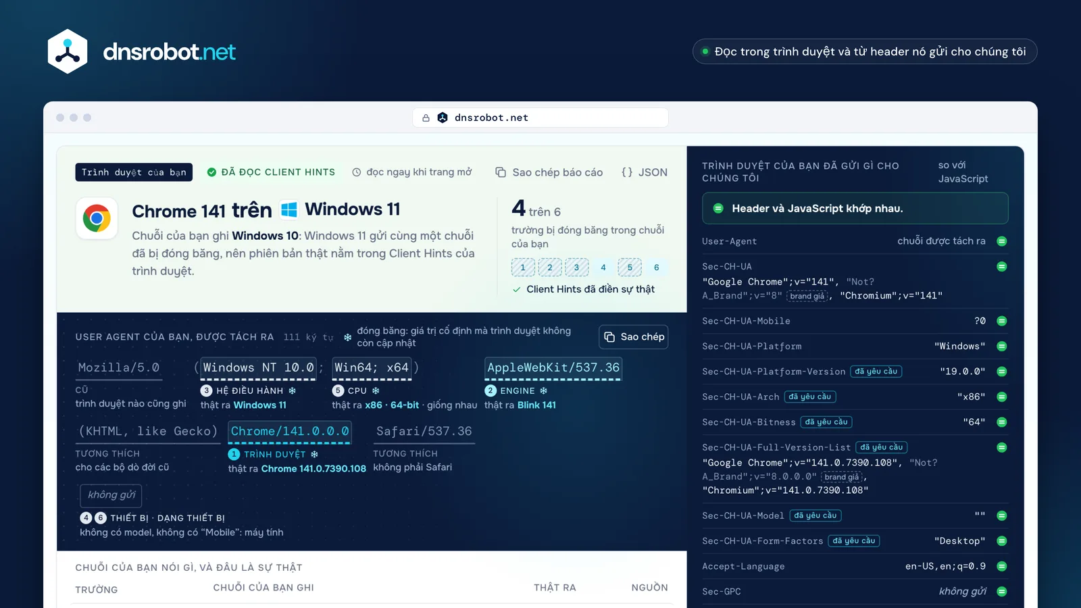Select field number 4 indicator
The height and width of the screenshot is (608, 1081).
(603, 268)
